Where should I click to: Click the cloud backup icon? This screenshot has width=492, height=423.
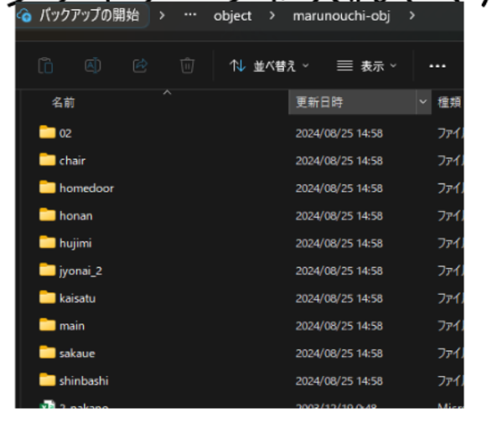(x=24, y=15)
